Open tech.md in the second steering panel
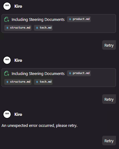Image resolution: width=119 pixels, height=149 pixels. (43, 82)
